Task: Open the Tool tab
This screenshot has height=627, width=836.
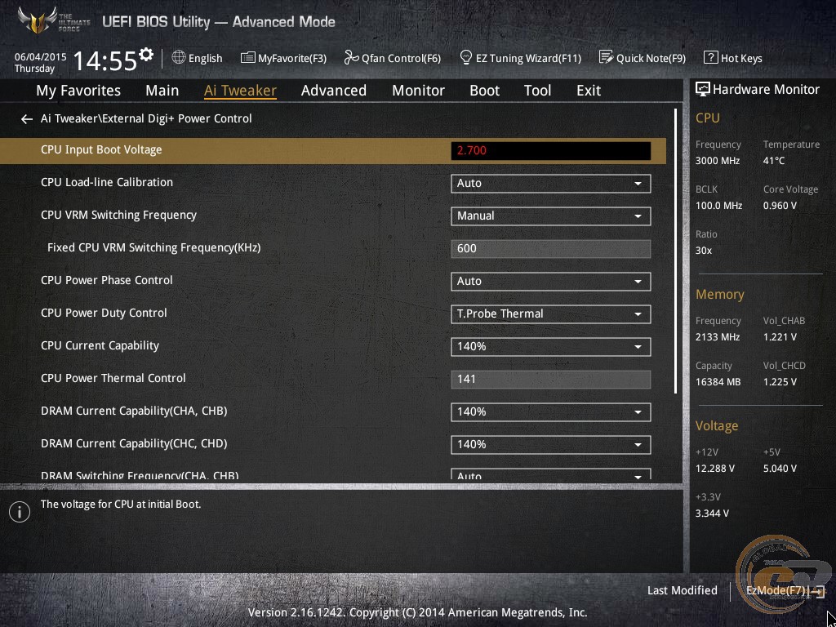Action: (x=537, y=91)
